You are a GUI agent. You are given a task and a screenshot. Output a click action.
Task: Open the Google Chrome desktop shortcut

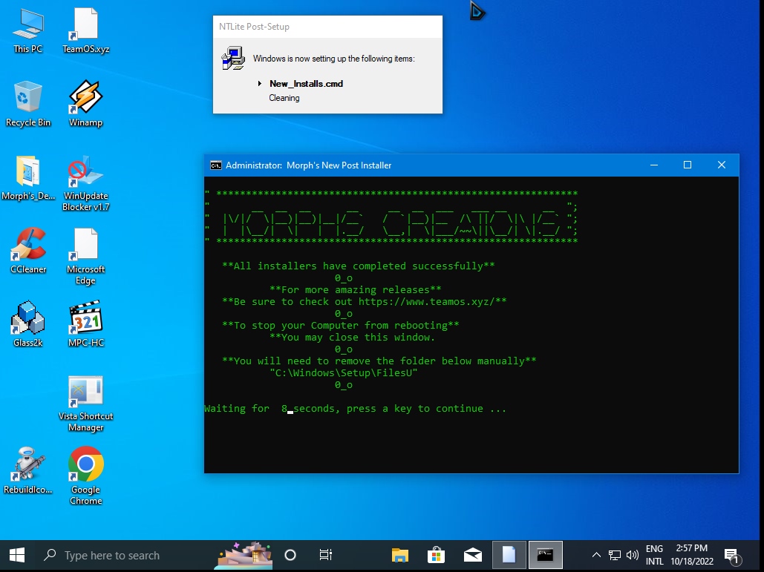(85, 466)
